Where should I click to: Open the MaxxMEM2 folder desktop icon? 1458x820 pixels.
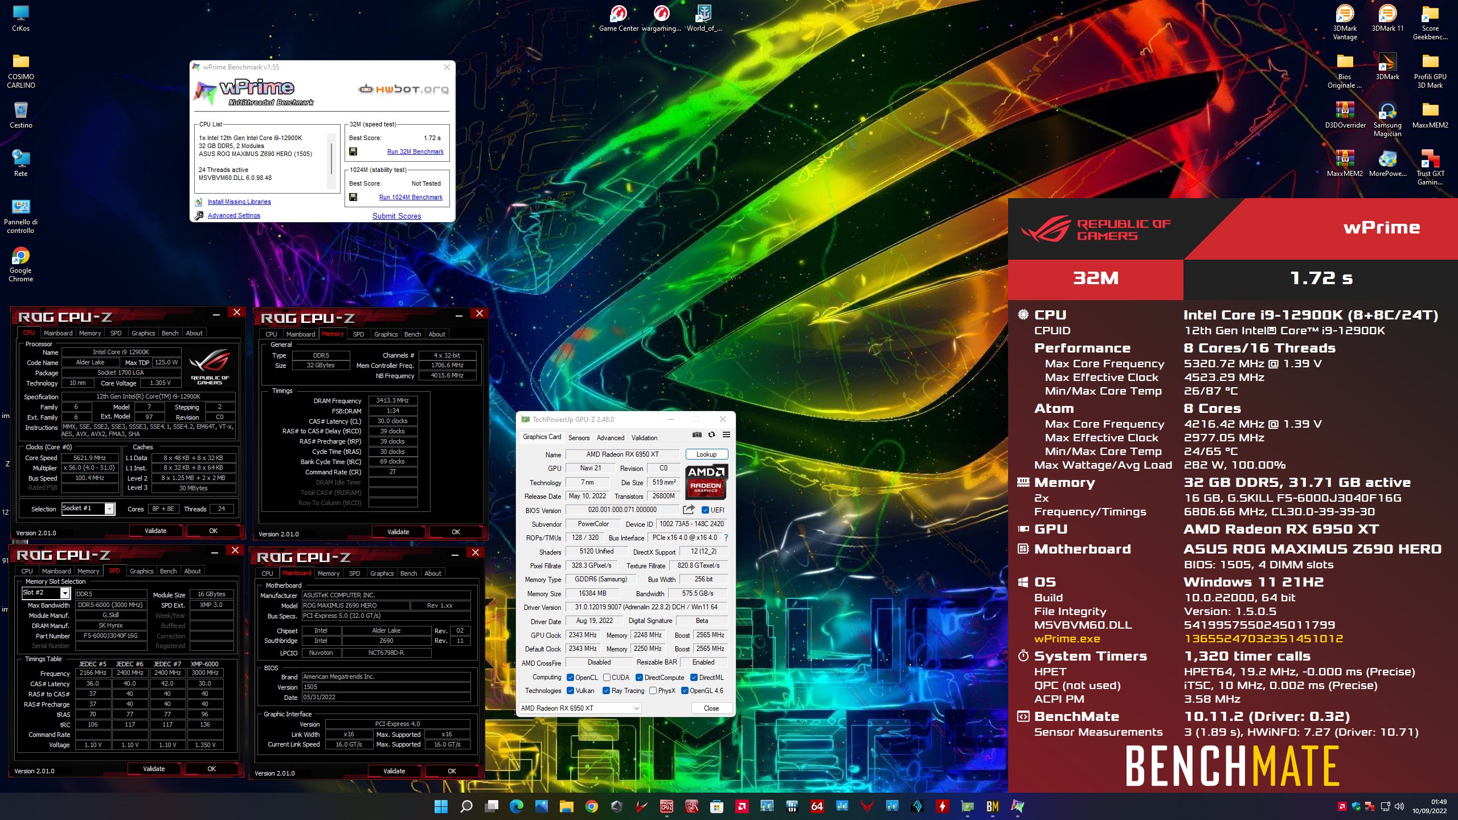(x=1430, y=115)
